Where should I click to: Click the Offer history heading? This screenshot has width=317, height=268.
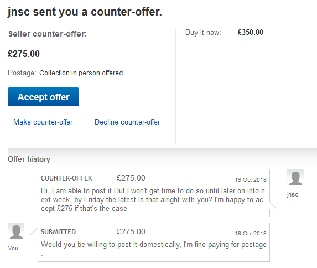pos(29,159)
